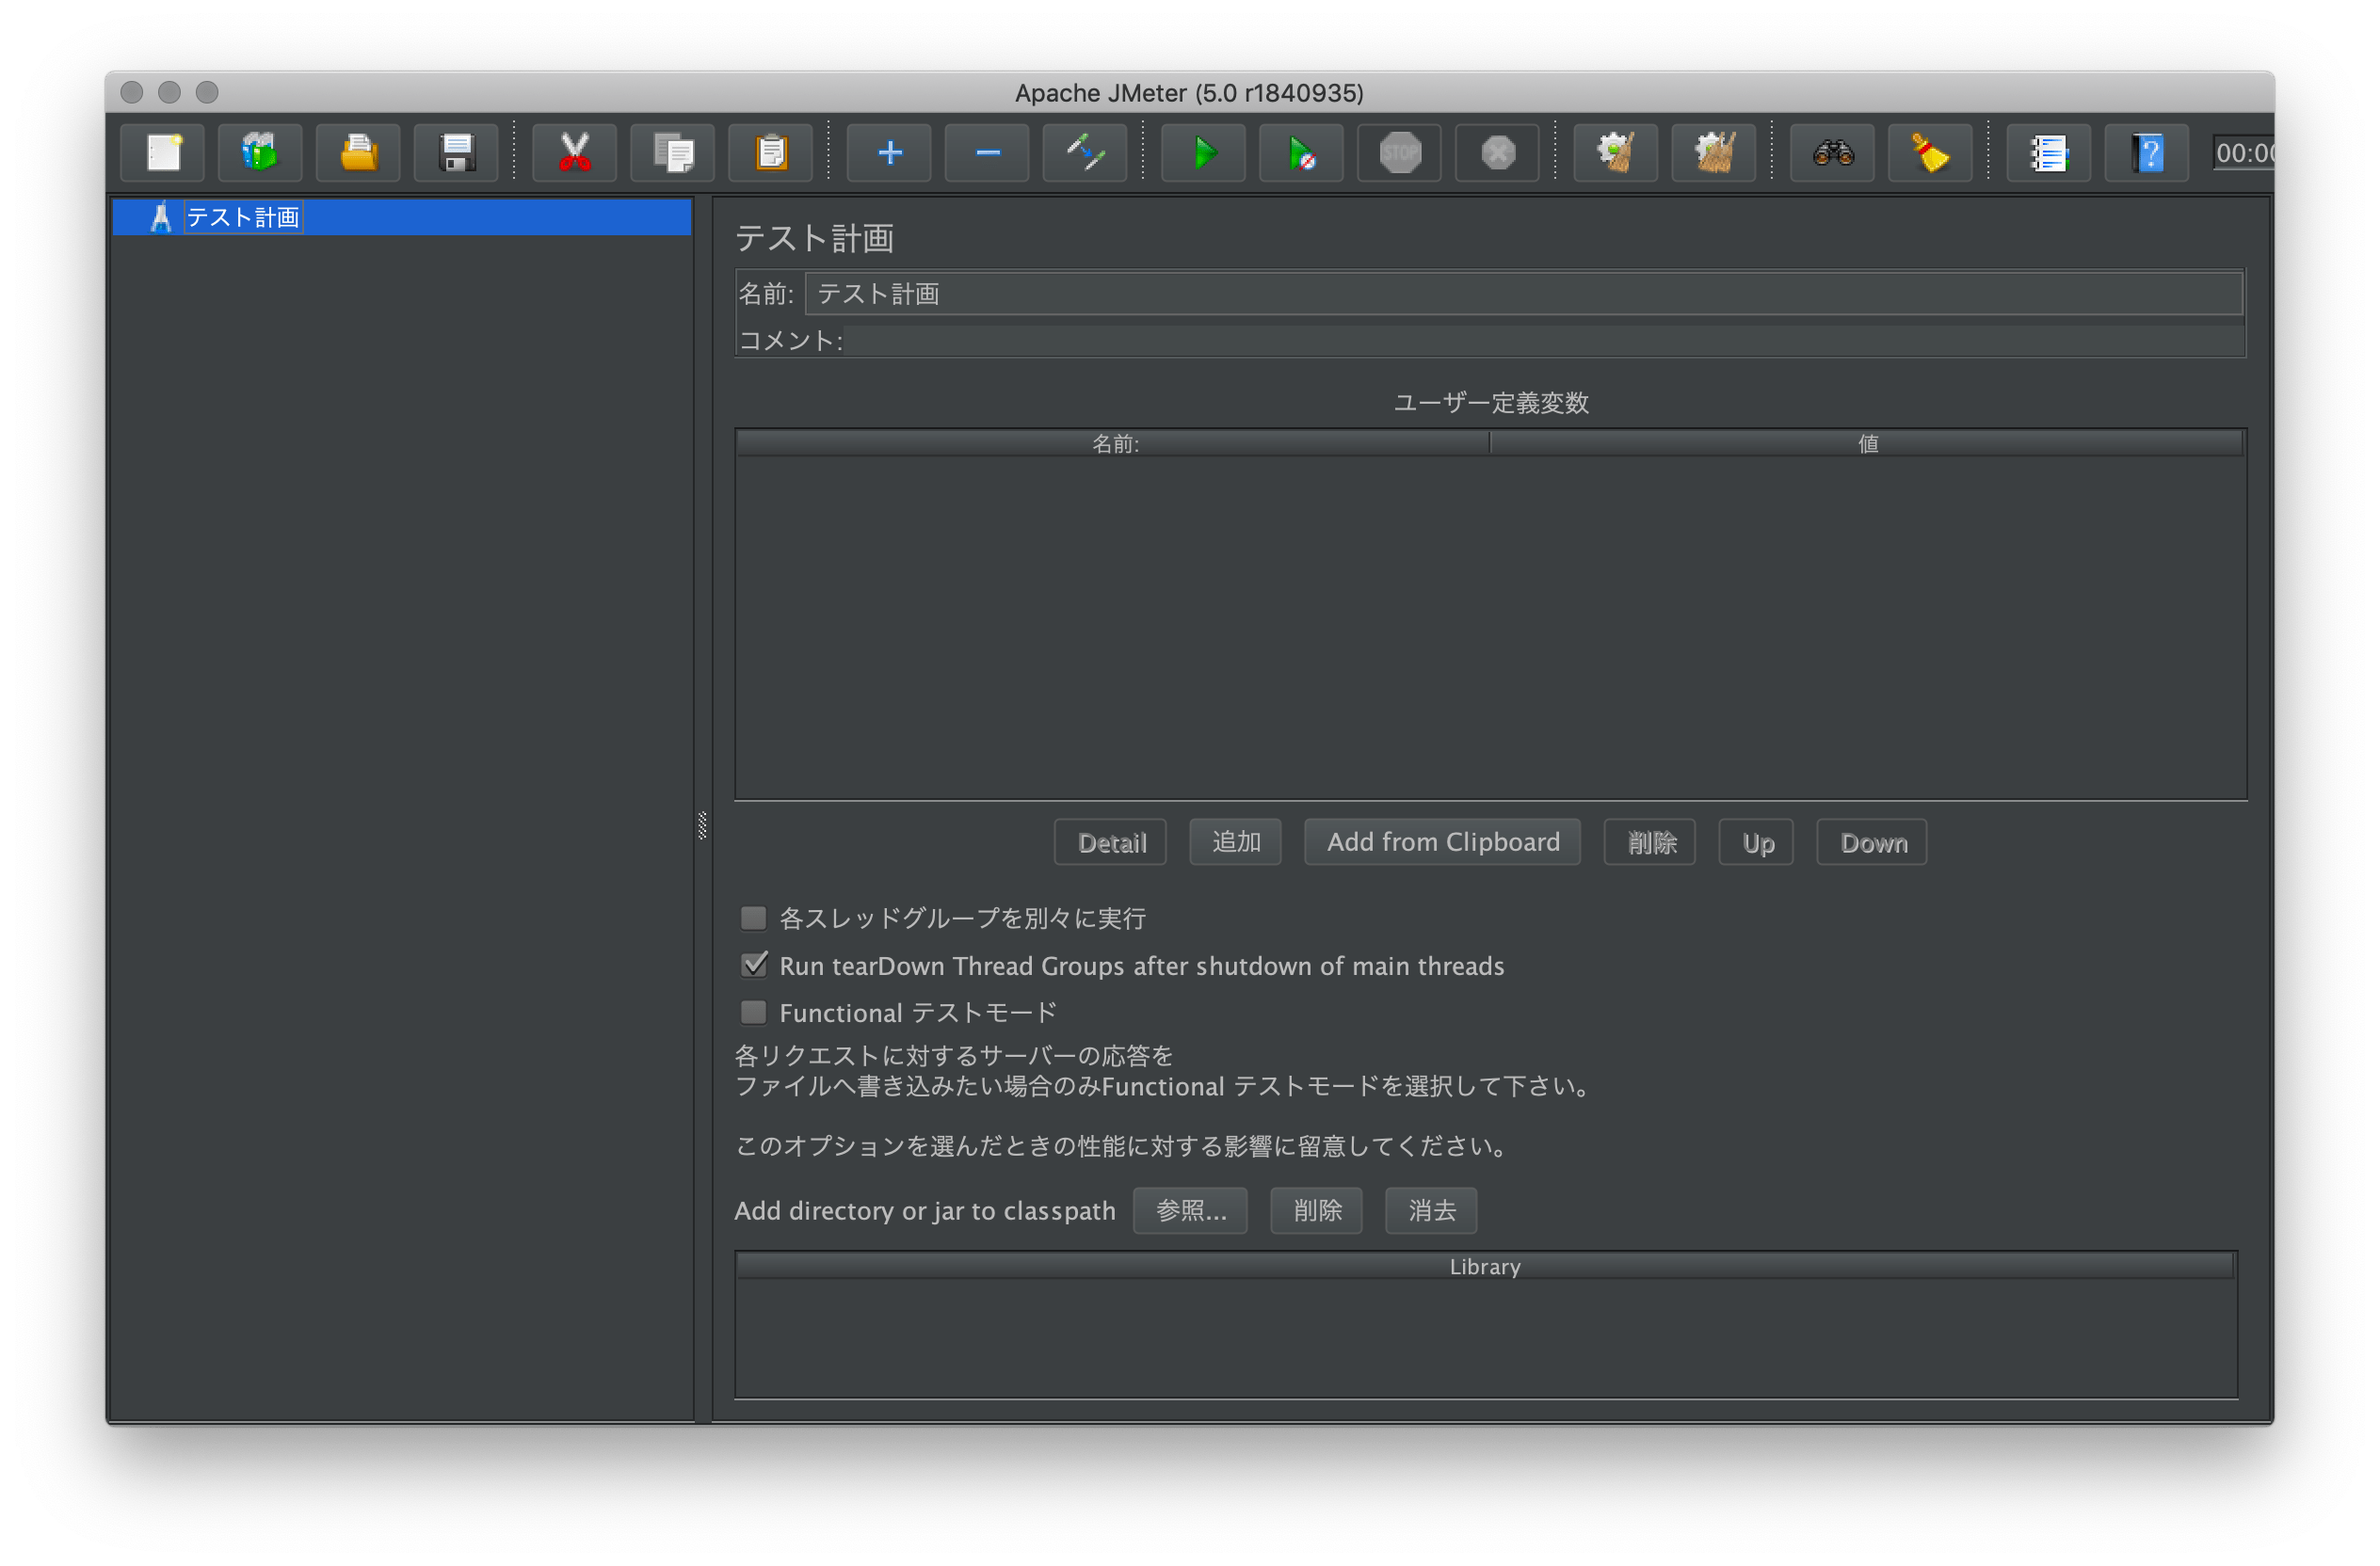Screen dimensions: 2380x1566
Task: Click Add from Clipboard button
Action: (1442, 841)
